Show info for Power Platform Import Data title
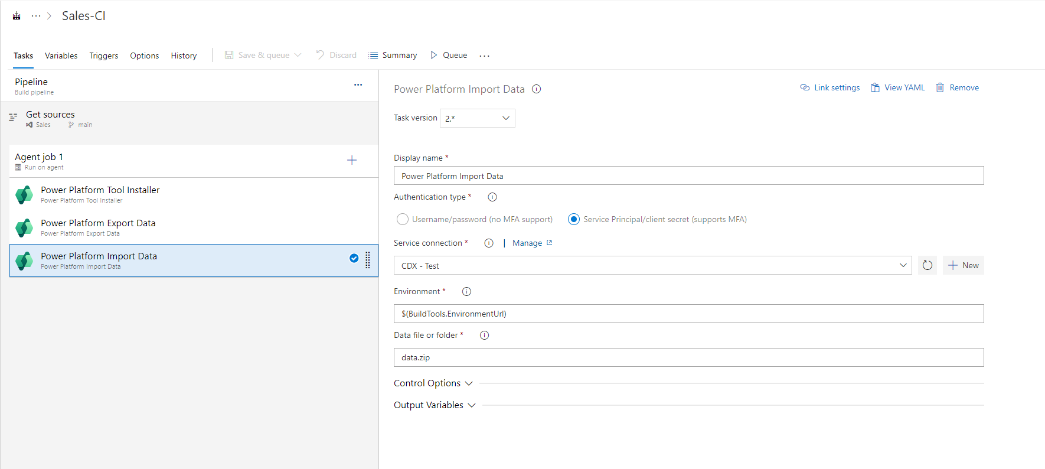This screenshot has width=1045, height=469. pyautogui.click(x=536, y=89)
